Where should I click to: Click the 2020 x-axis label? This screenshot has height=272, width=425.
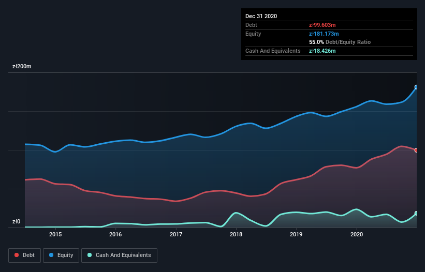(357, 234)
